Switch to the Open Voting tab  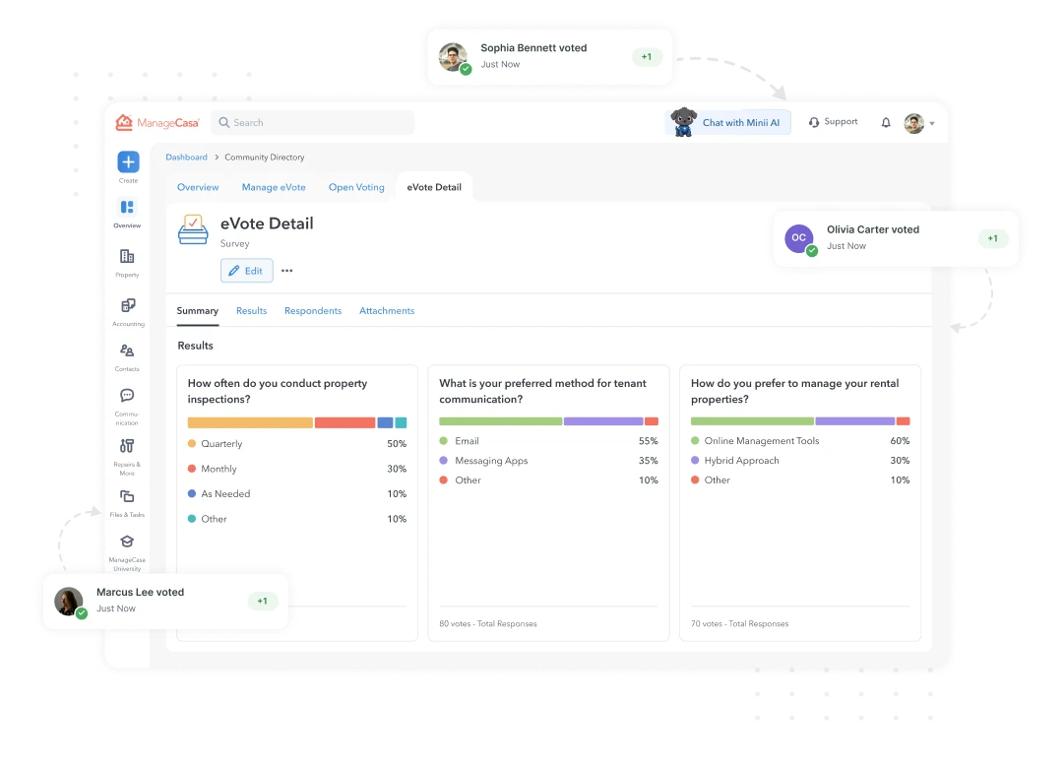click(x=356, y=187)
